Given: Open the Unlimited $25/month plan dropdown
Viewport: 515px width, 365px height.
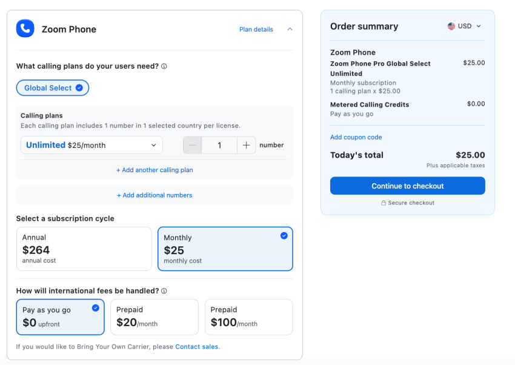Looking at the screenshot, I should coord(91,145).
